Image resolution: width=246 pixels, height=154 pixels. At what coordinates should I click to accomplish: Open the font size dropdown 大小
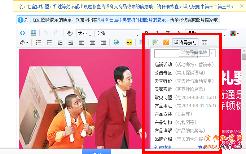[x=84, y=33]
